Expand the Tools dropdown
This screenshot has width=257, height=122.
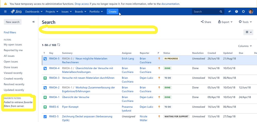(245, 22)
